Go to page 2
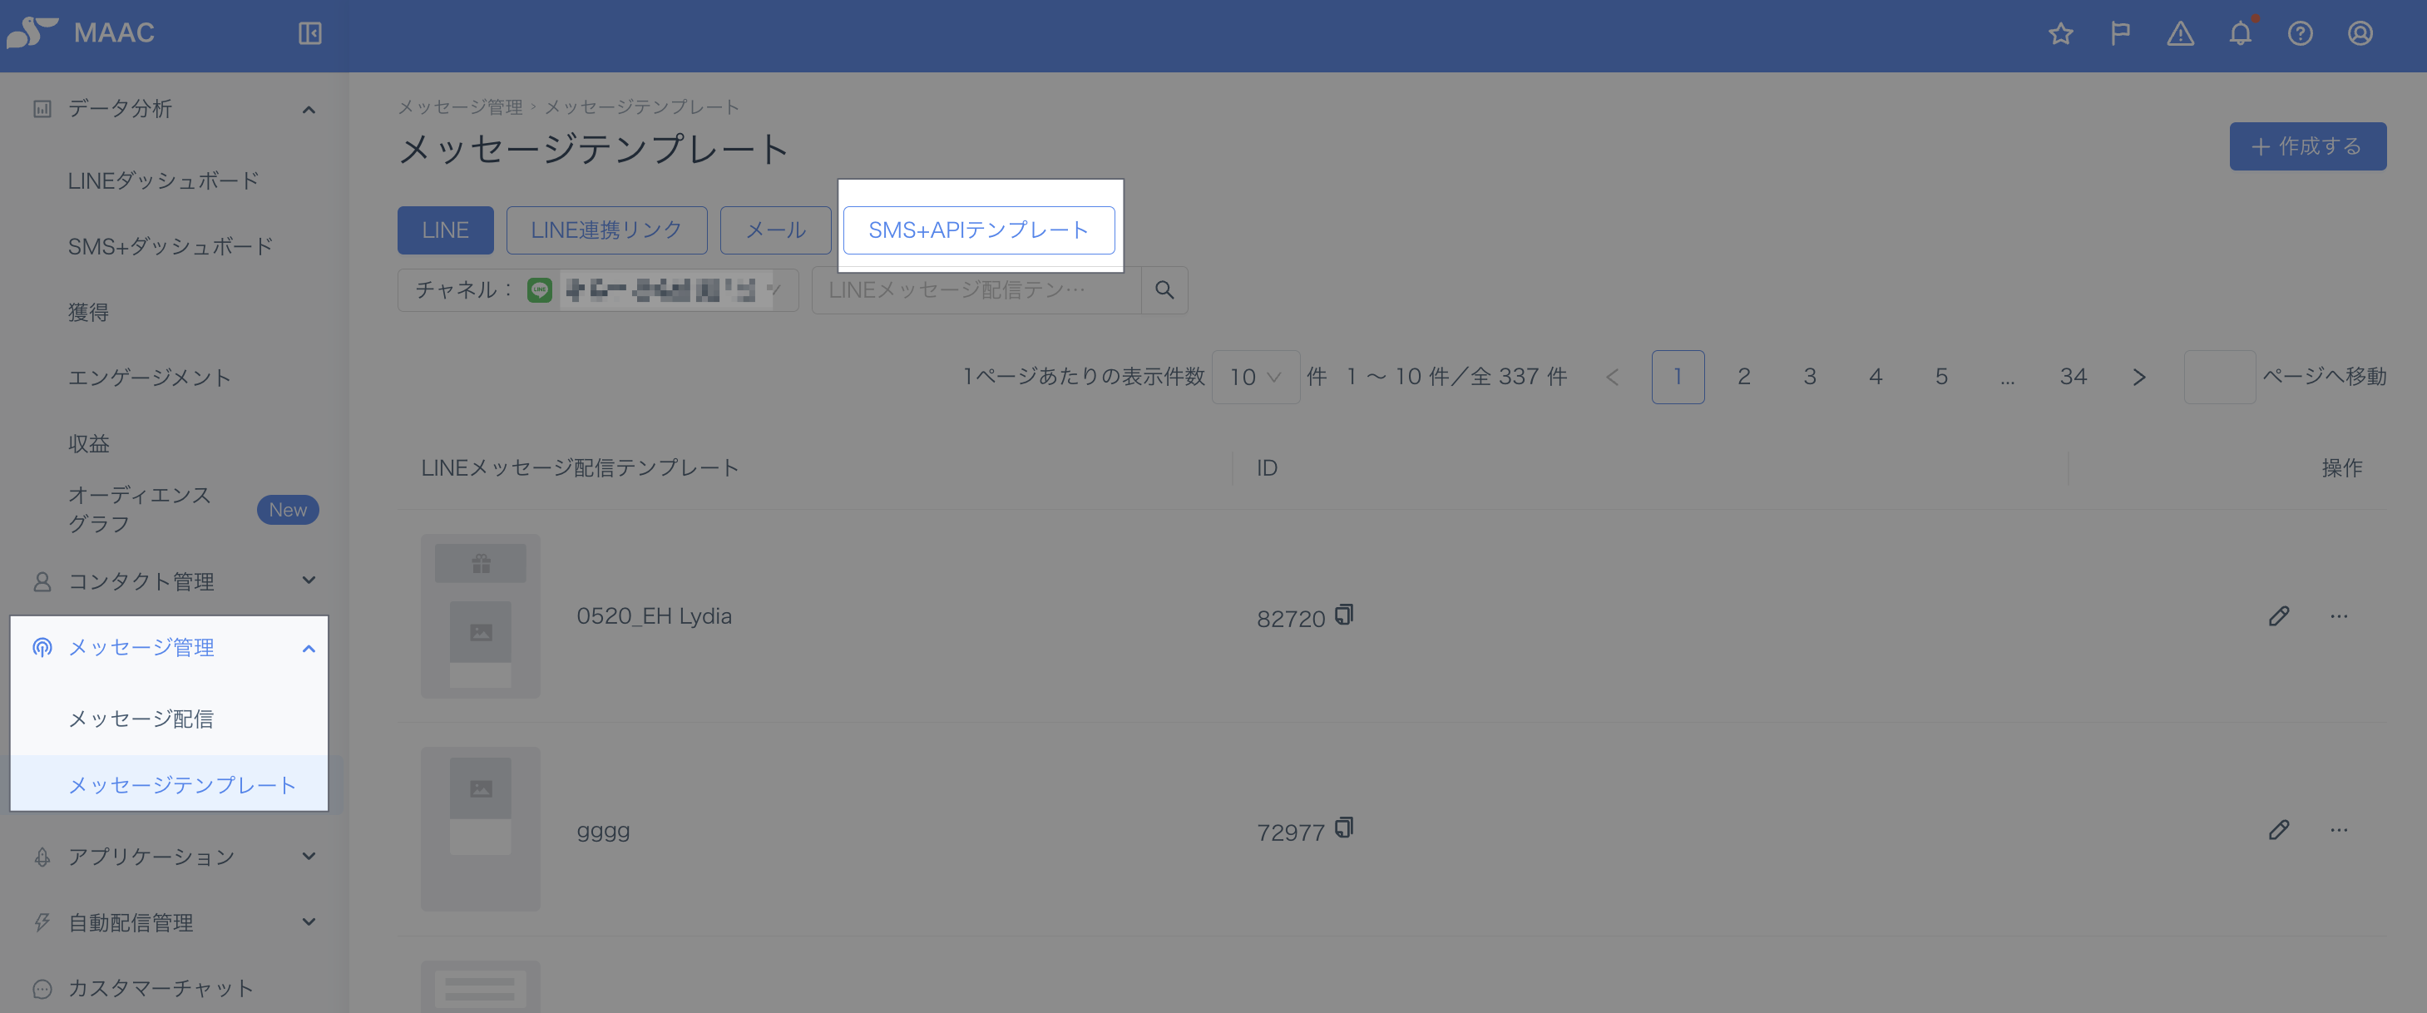This screenshot has height=1013, width=2427. coord(1744,377)
